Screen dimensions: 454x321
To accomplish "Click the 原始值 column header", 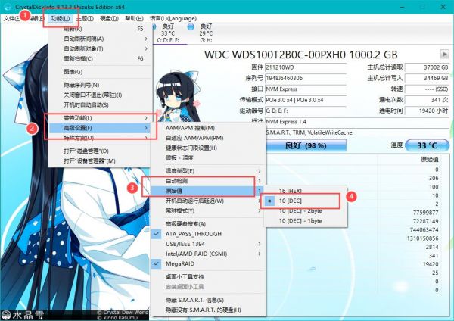I will click(429, 159).
